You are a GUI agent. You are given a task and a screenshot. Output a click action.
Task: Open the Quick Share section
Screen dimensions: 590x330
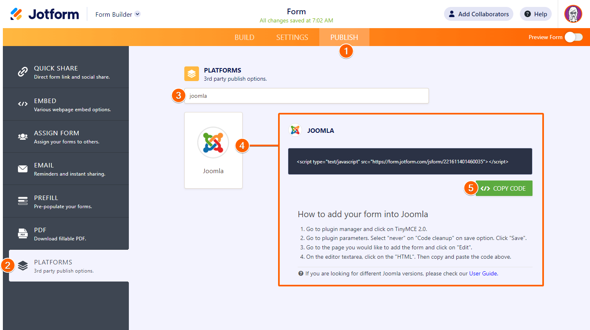(x=66, y=72)
